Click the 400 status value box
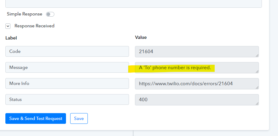Screen dimensions: 278x136 pyautogui.click(x=197, y=100)
